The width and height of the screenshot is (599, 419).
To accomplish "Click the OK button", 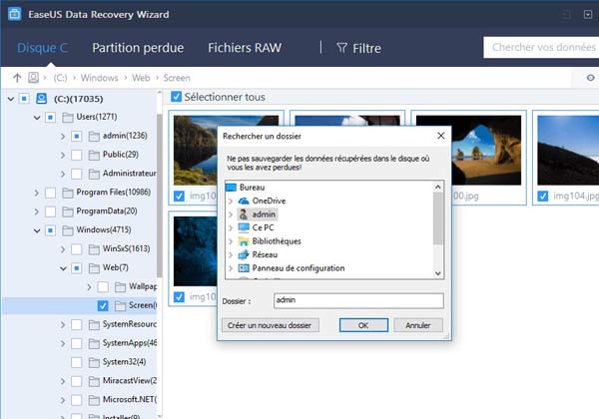I will click(x=363, y=325).
